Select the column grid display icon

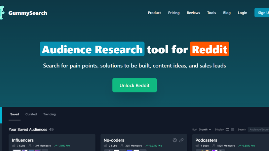227,130
